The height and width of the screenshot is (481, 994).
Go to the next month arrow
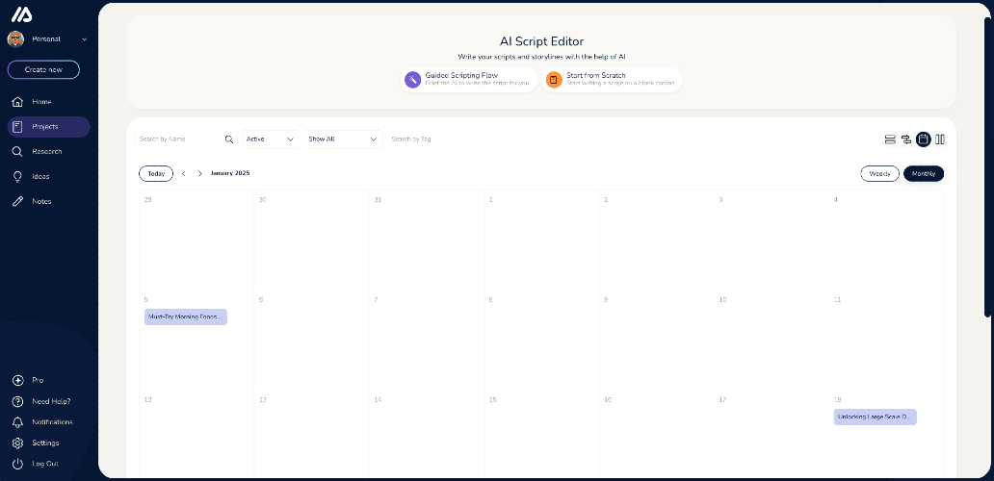200,173
